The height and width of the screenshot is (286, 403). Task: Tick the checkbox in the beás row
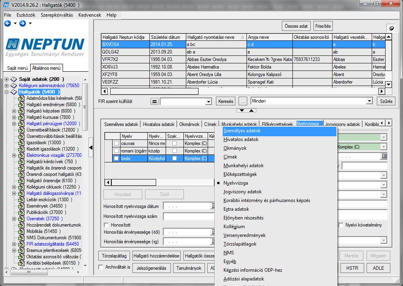117,158
